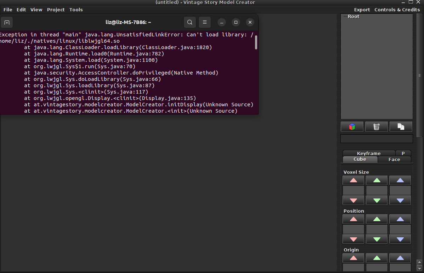The width and height of the screenshot is (424, 273).
Task: Delete element using the trash icon
Action: click(x=376, y=126)
